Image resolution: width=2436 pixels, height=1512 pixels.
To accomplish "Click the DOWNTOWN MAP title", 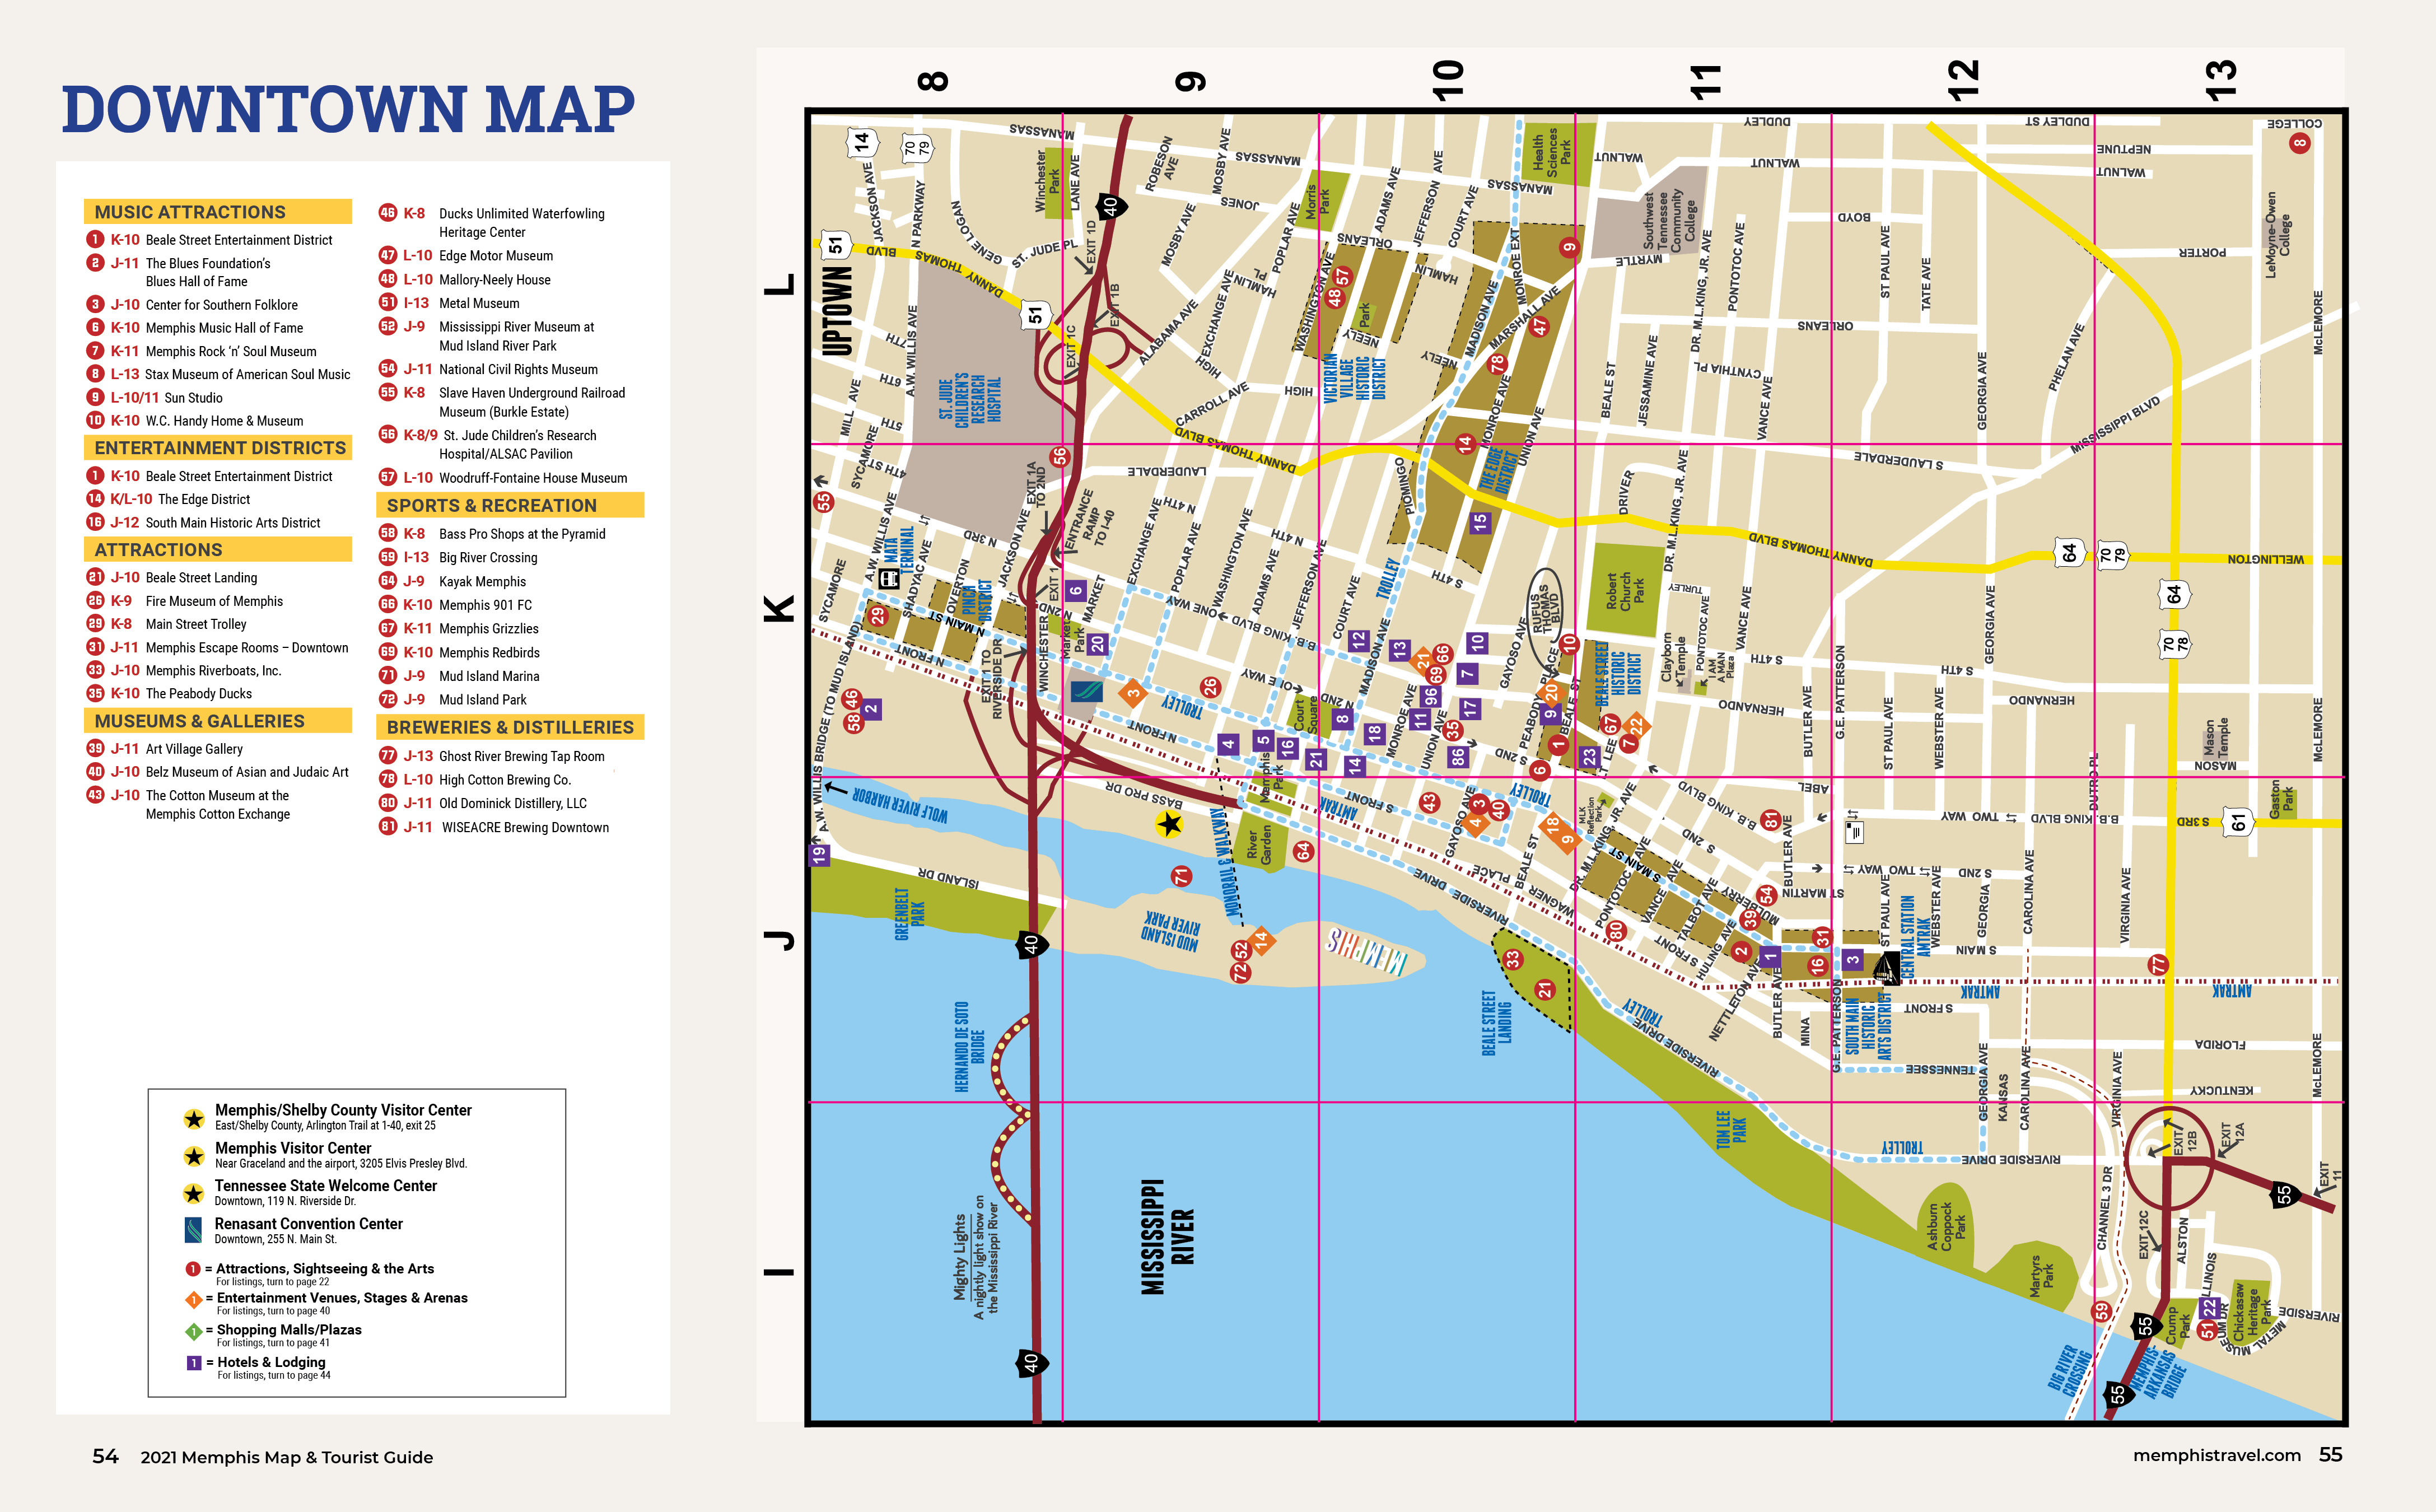I will (348, 110).
